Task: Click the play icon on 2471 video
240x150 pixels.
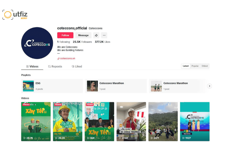Action: click(x=152, y=138)
